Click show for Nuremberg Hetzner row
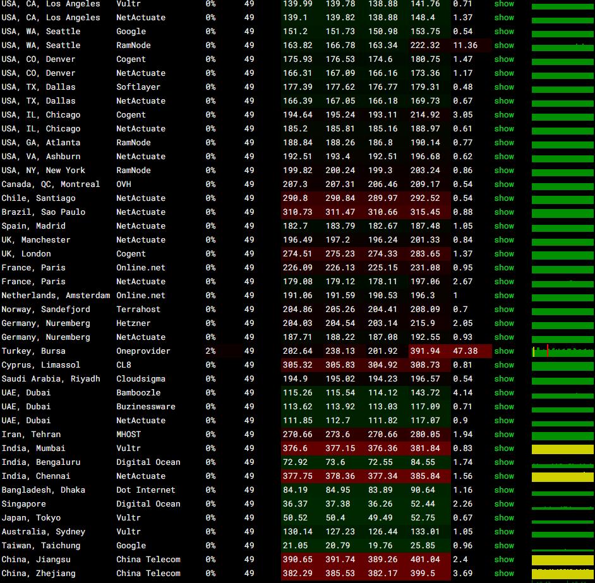The height and width of the screenshot is (583, 595). click(x=504, y=323)
